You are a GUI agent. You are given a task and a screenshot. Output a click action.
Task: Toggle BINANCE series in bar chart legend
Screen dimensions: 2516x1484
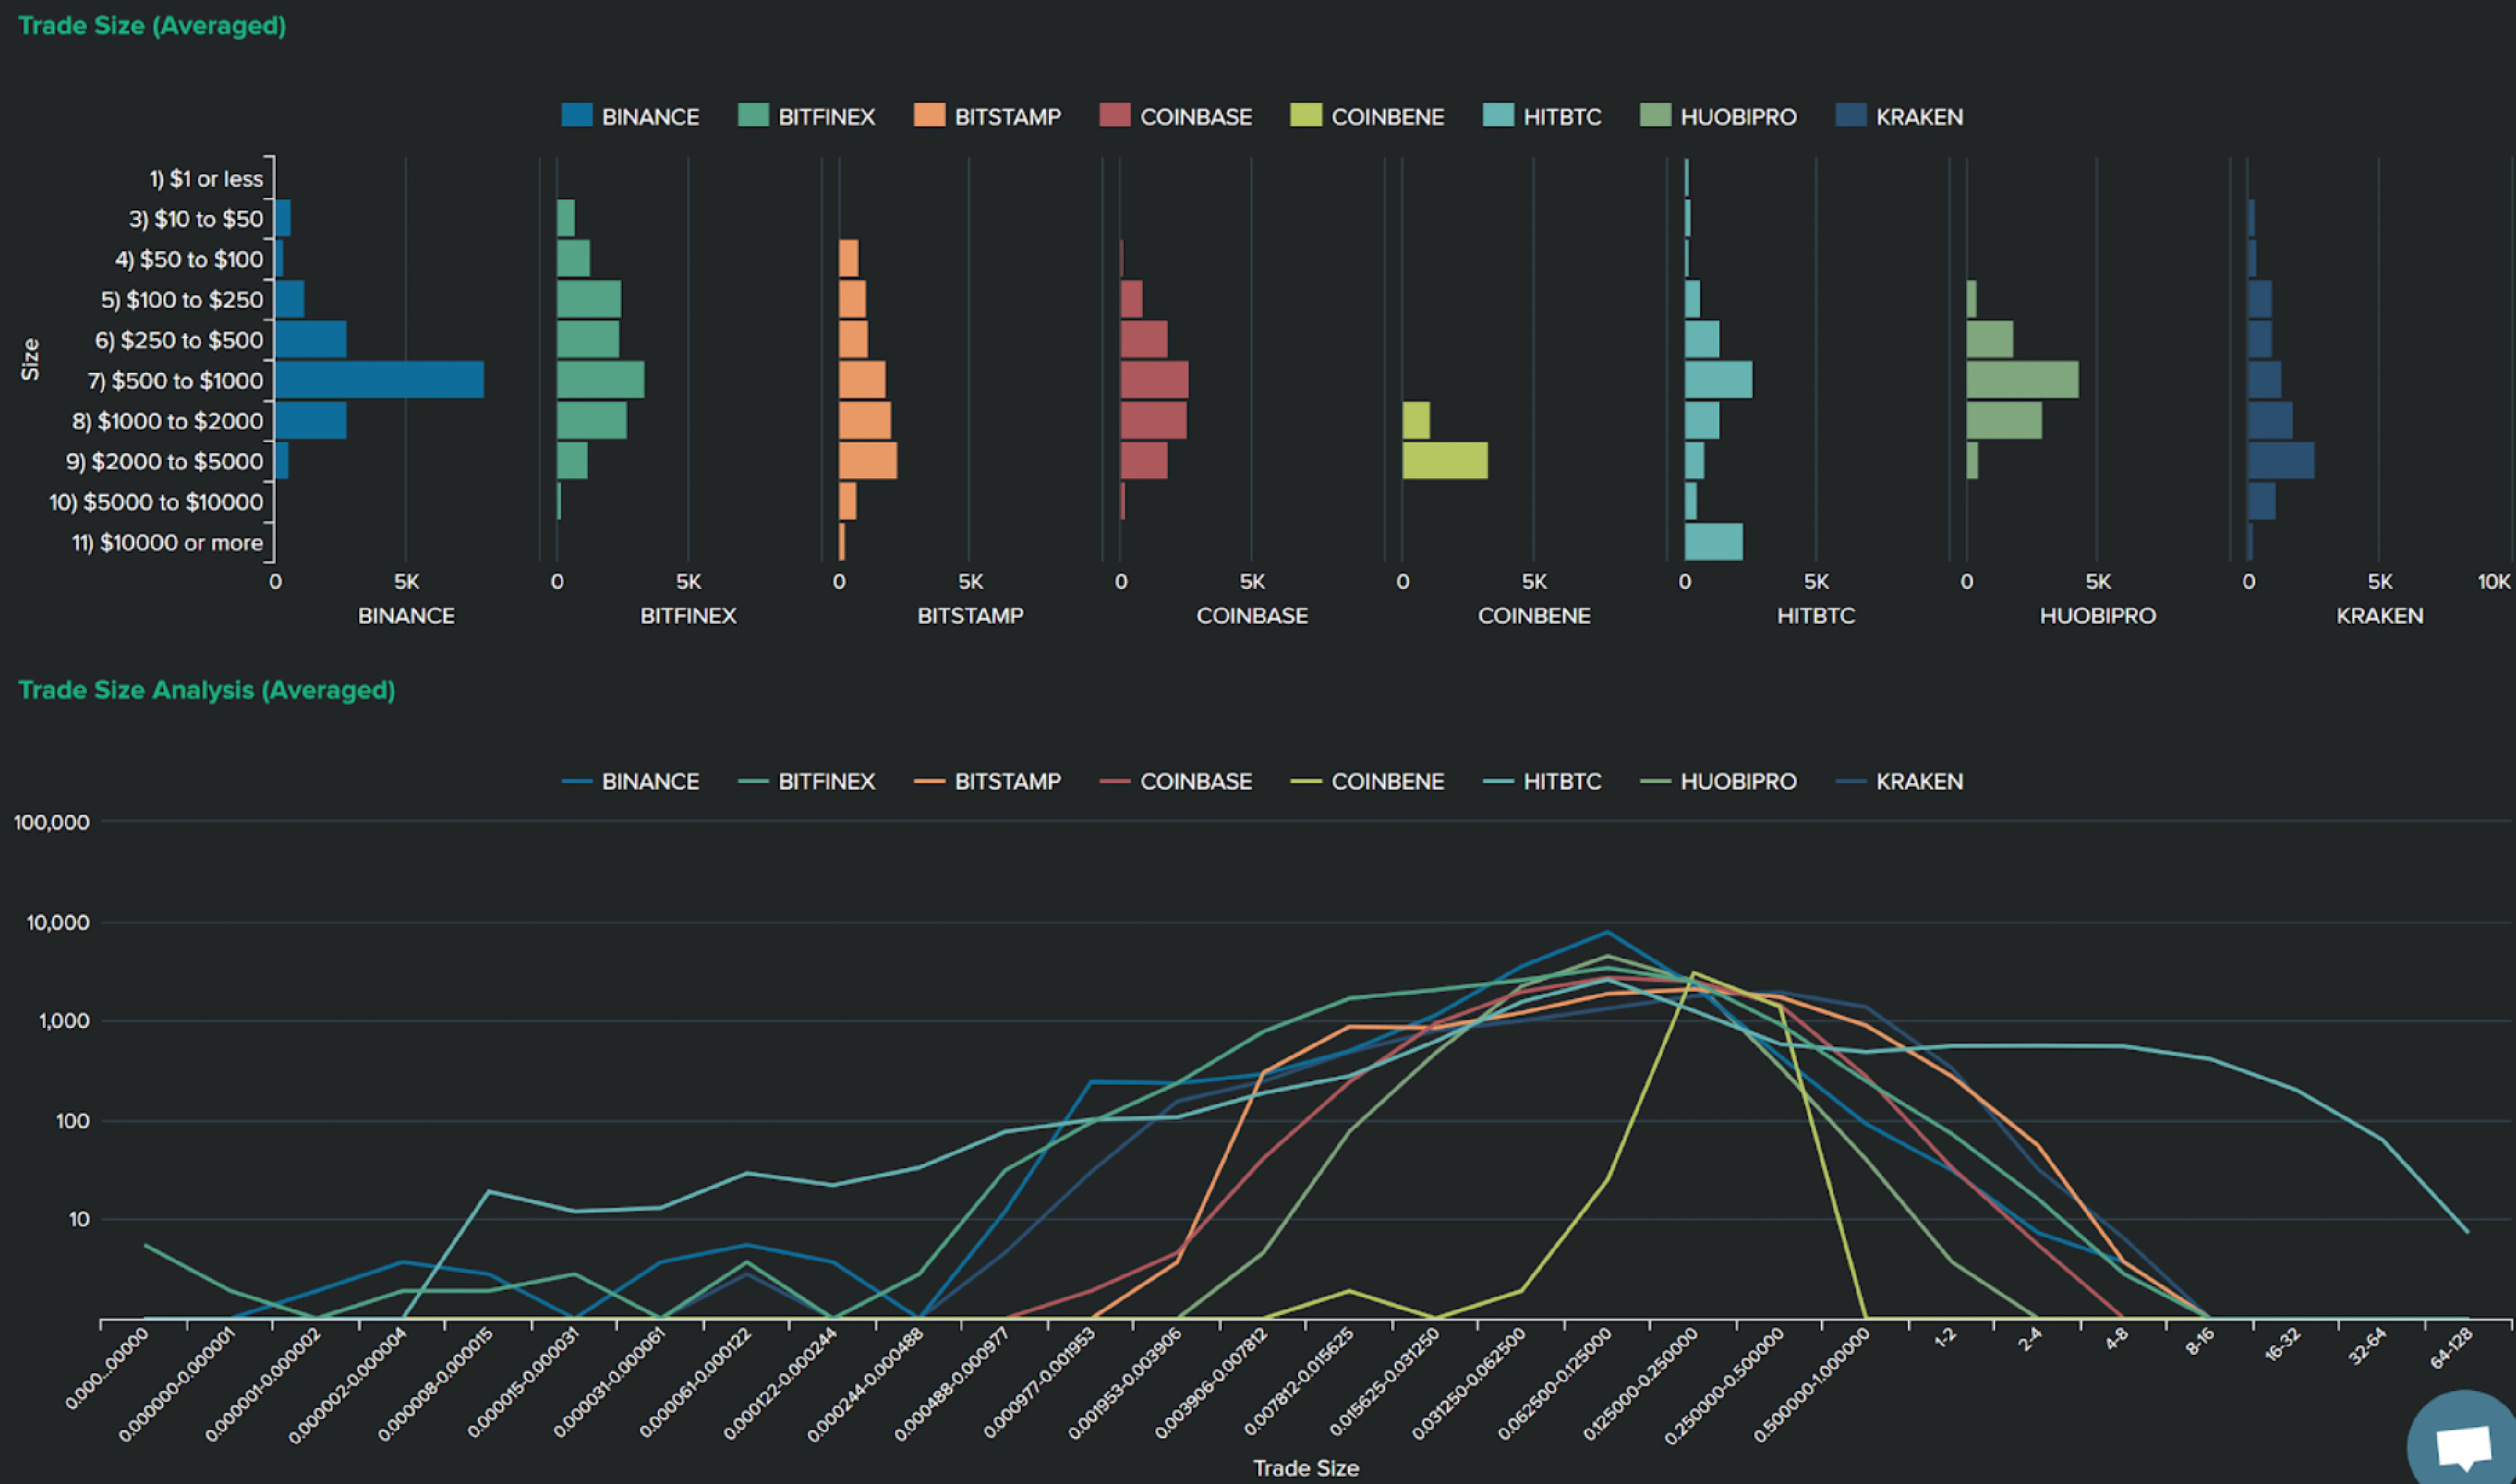630,116
